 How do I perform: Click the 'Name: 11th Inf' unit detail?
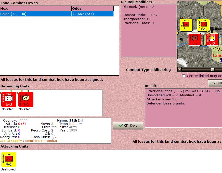[70, 120]
